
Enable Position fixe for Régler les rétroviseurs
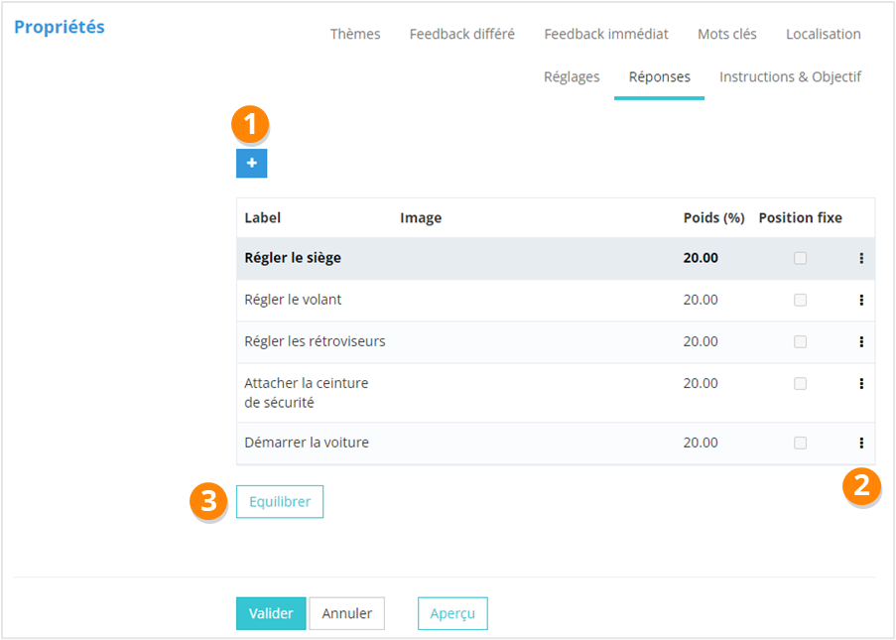(800, 341)
